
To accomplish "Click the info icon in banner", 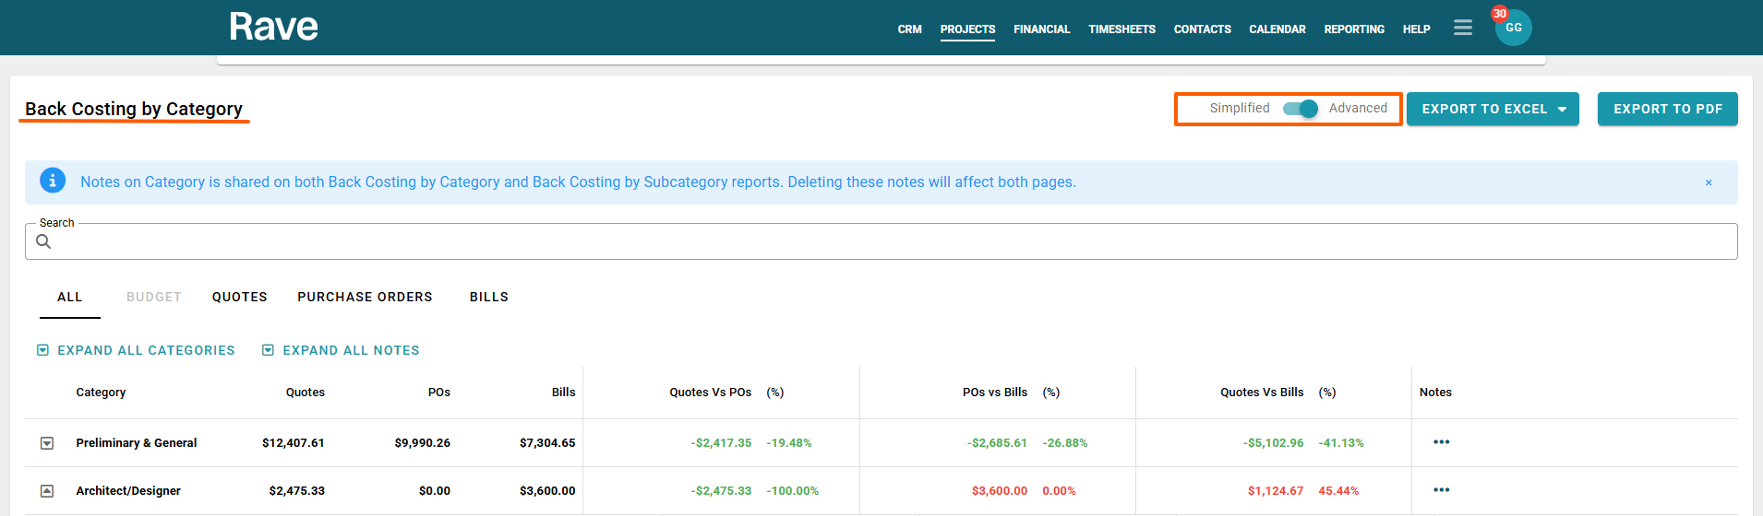I will (x=53, y=181).
